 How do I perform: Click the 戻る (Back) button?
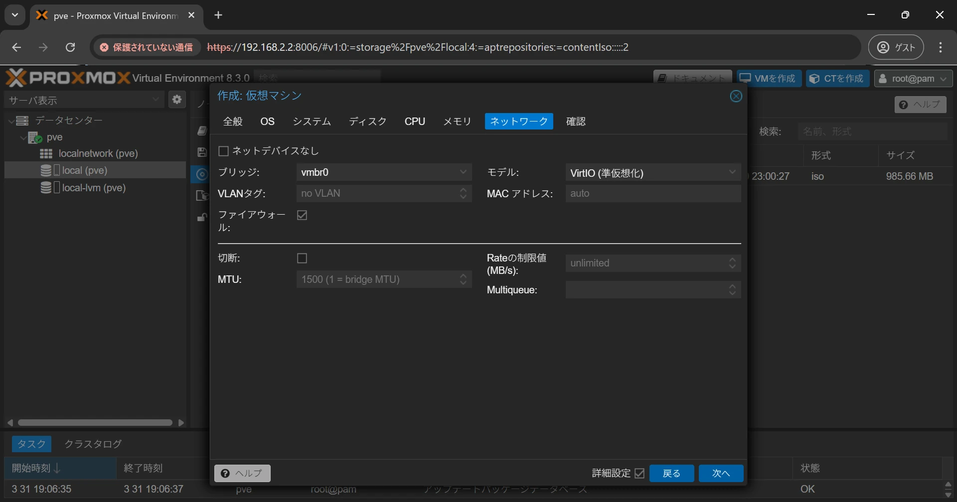click(671, 473)
